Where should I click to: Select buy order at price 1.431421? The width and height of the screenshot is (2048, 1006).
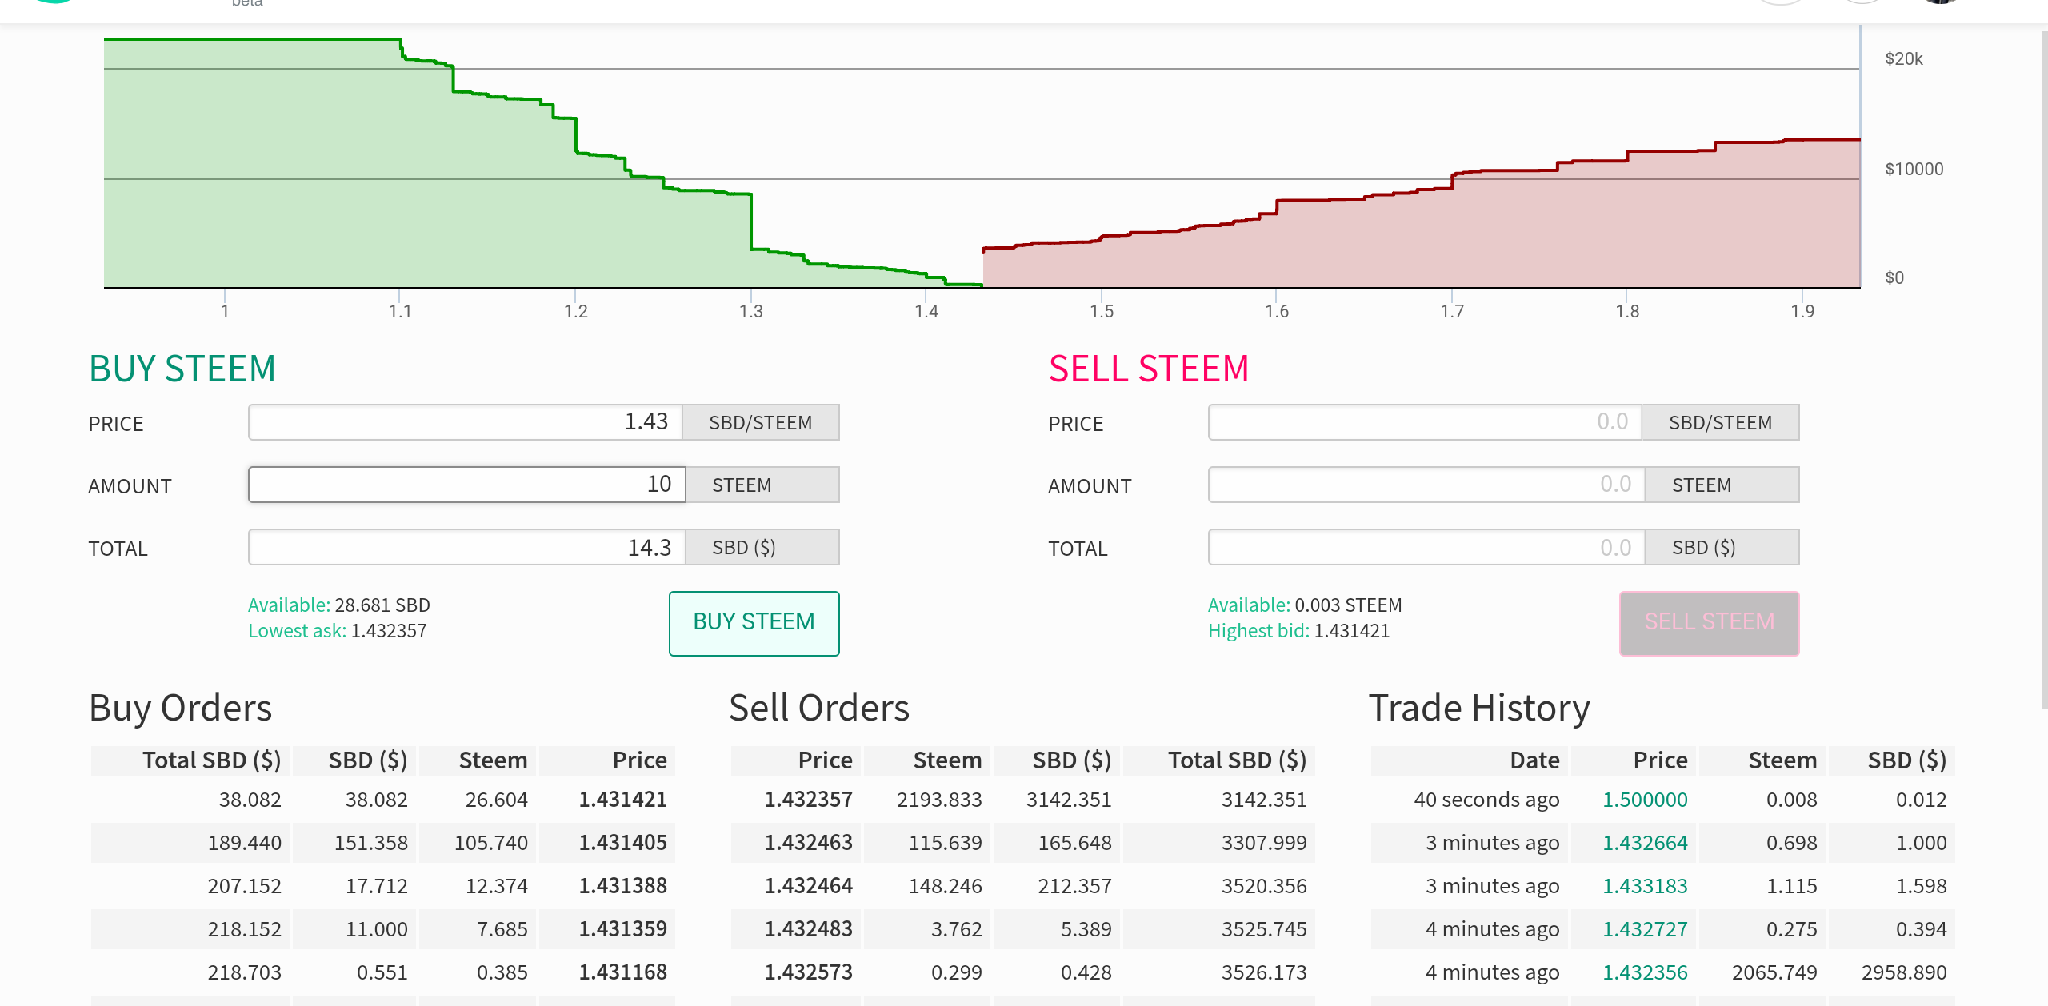383,800
